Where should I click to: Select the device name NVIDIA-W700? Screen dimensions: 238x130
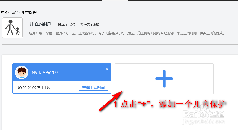point(45,72)
